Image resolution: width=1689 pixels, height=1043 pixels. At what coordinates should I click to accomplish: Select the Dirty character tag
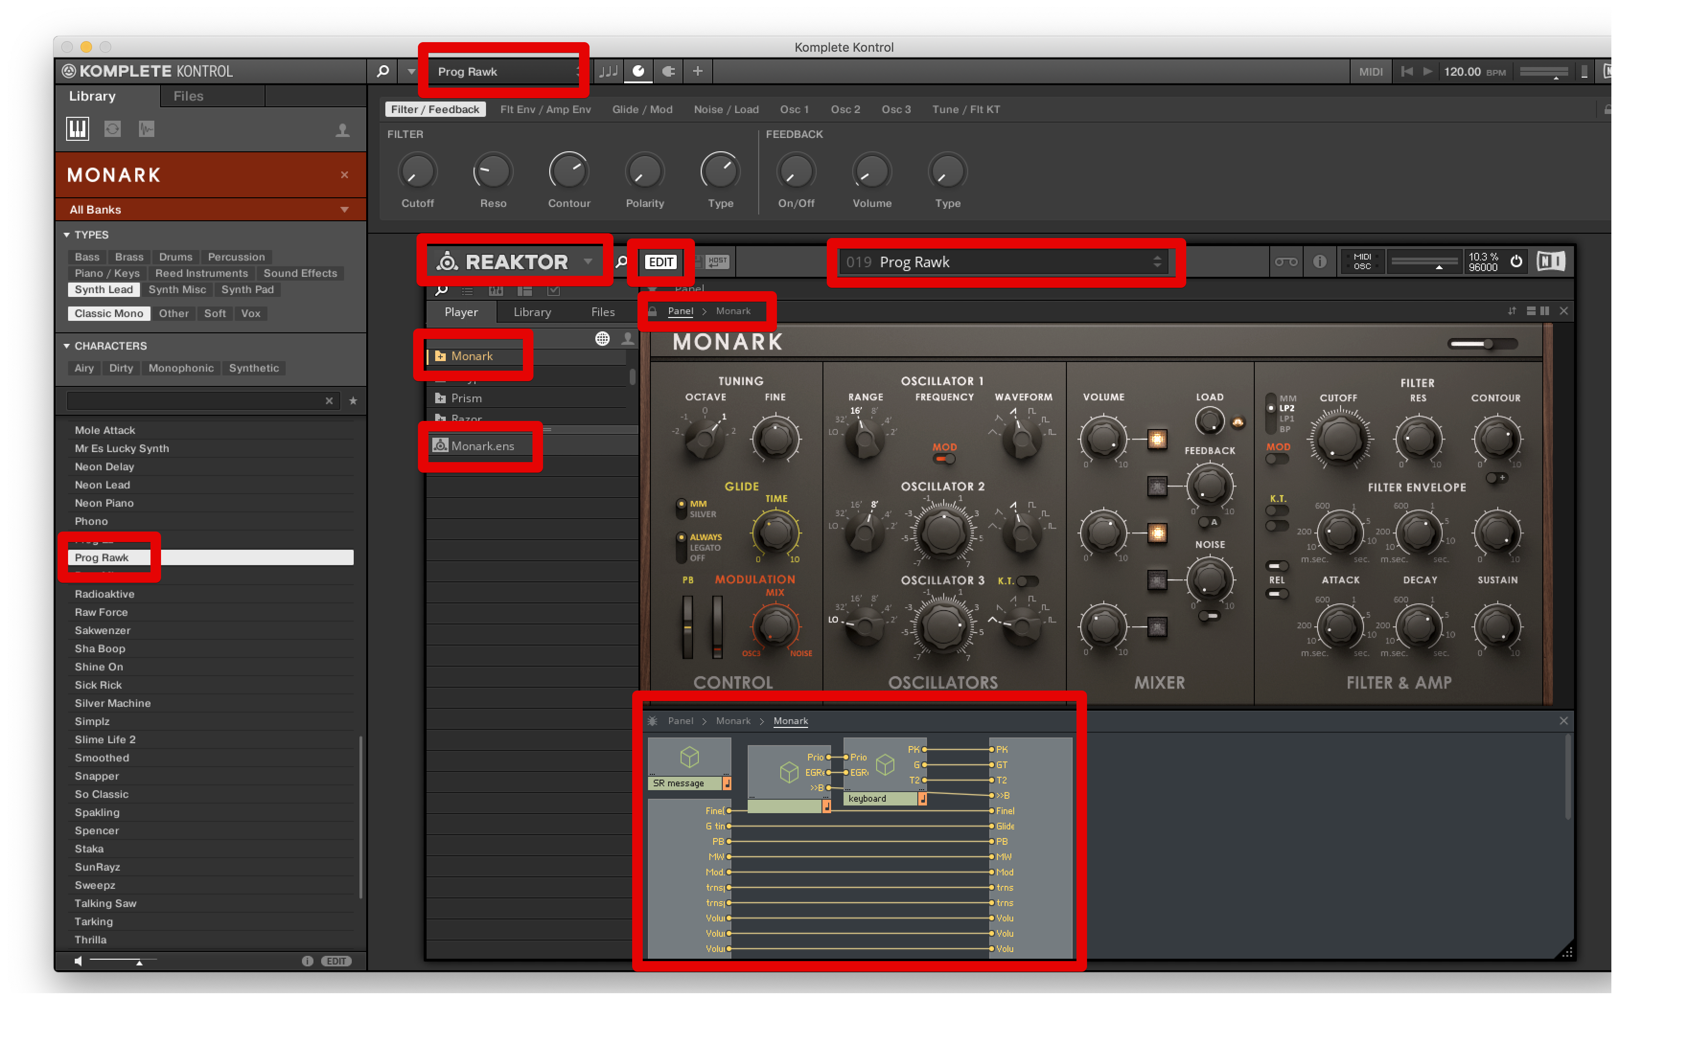tap(121, 368)
